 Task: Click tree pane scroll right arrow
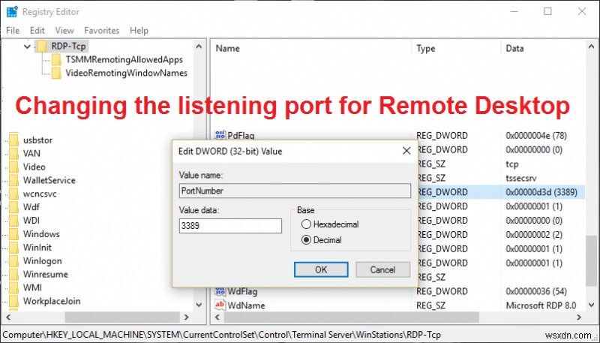pos(186,317)
